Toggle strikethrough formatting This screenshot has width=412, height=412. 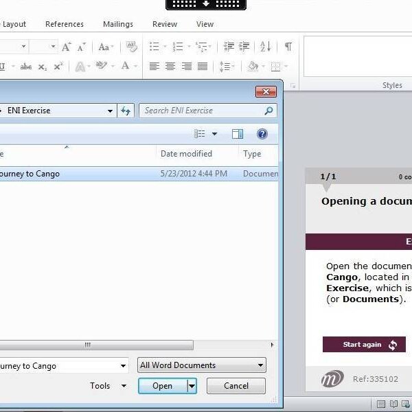pyautogui.click(x=26, y=67)
